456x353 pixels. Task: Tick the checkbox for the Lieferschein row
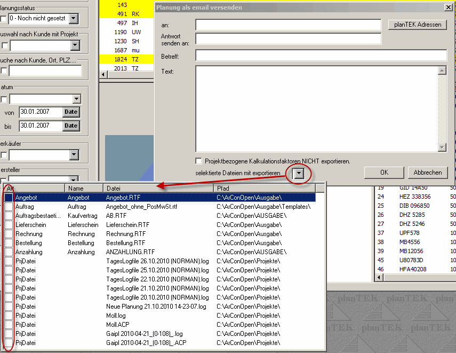pyautogui.click(x=9, y=225)
